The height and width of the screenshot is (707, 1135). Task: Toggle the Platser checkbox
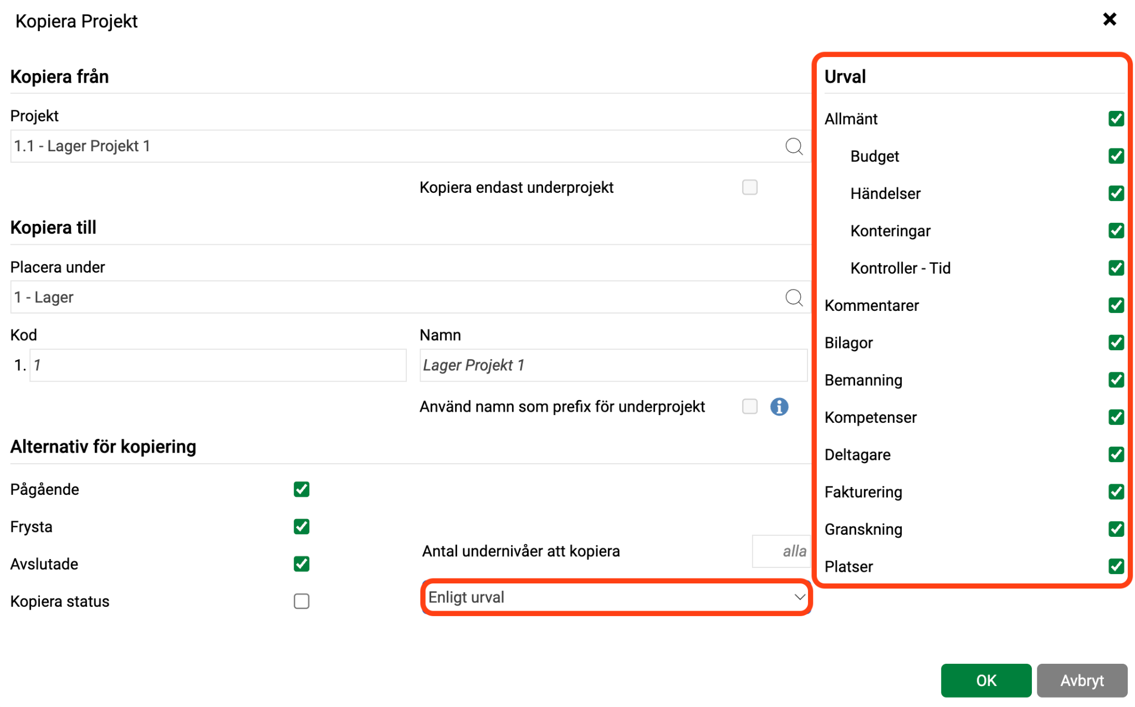pyautogui.click(x=1116, y=566)
